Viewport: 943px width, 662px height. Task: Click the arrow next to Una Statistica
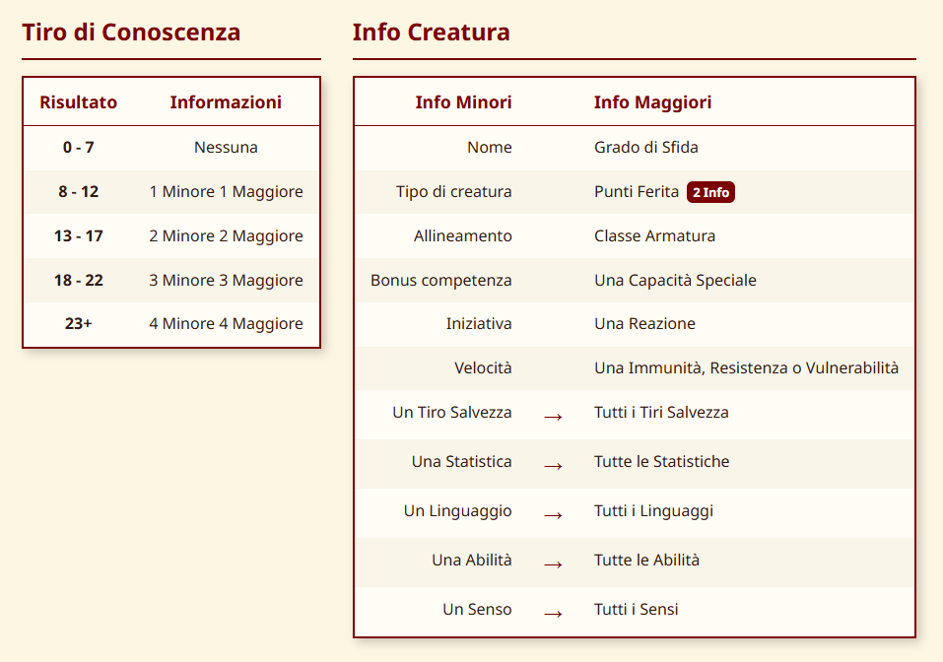tap(553, 466)
